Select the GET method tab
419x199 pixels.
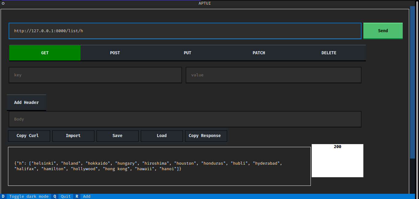45,53
